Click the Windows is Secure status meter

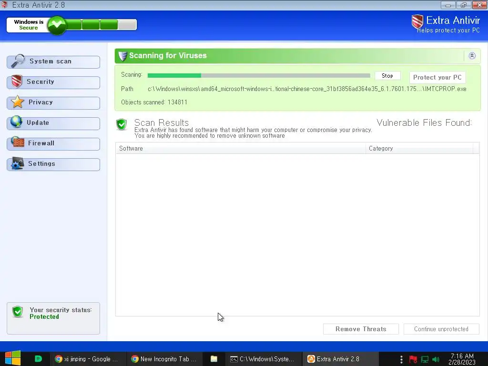(71, 25)
